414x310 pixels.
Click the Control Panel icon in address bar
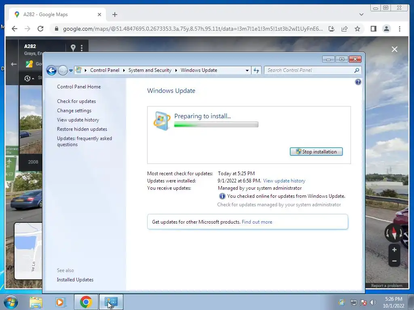[78, 70]
